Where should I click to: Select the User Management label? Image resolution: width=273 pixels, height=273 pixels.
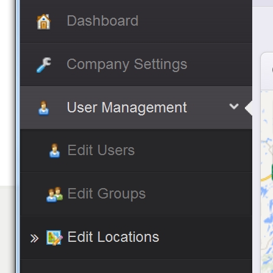[127, 107]
